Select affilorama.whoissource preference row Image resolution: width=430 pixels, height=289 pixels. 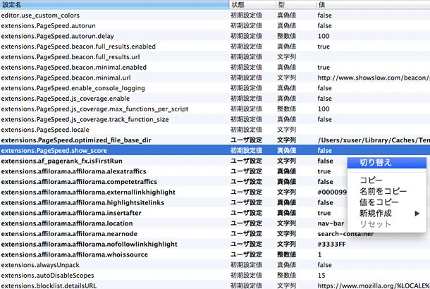point(215,254)
